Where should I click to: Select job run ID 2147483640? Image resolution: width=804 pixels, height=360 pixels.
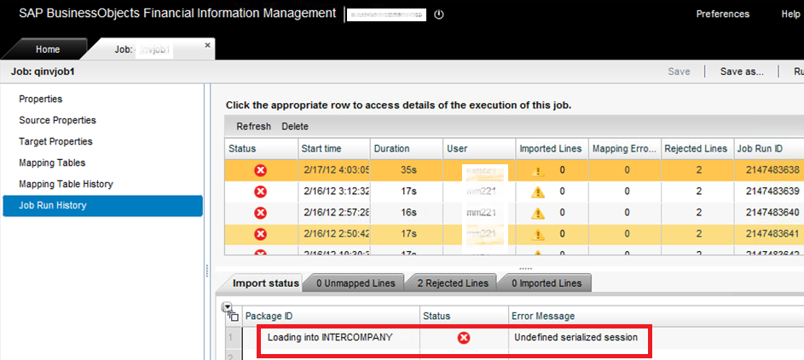(773, 213)
